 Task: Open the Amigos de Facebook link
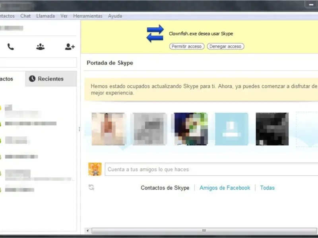(x=225, y=188)
